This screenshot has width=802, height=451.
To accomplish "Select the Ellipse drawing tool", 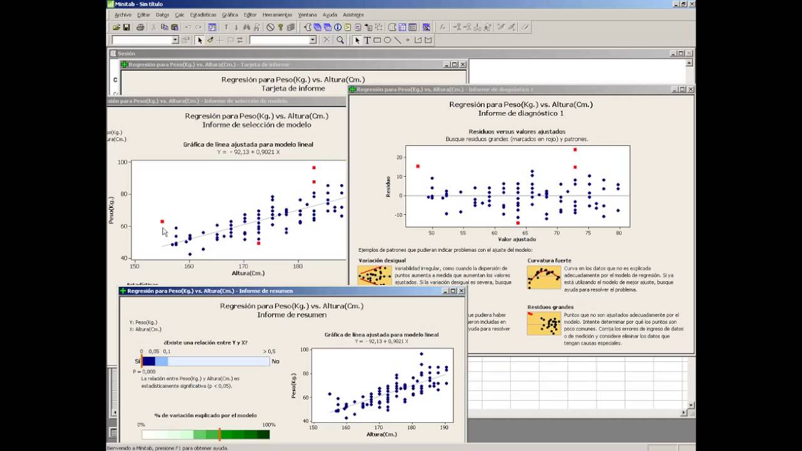I will point(387,40).
